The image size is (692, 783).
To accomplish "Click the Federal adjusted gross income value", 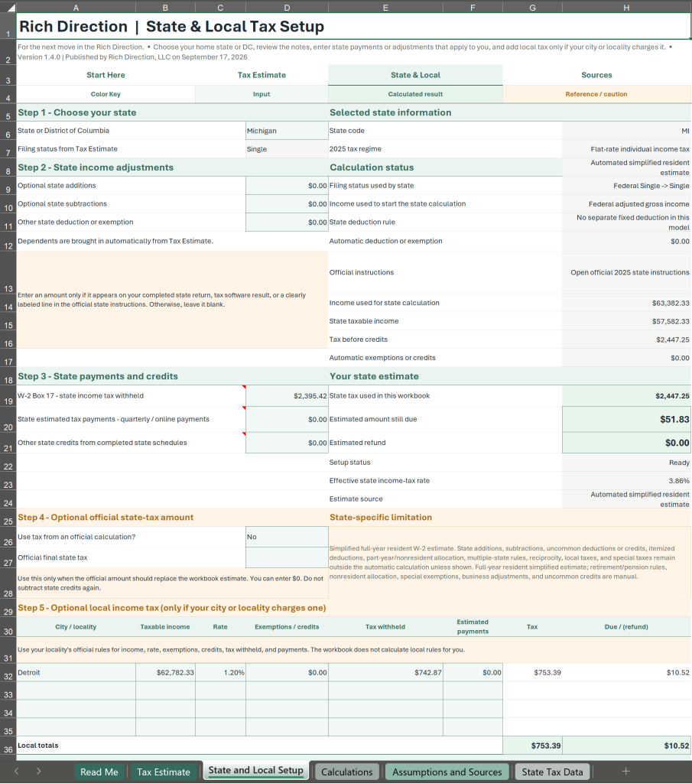I will pos(626,203).
